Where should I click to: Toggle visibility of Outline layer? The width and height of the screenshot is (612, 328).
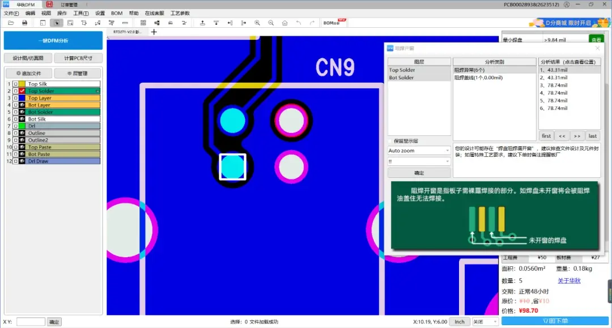click(x=22, y=133)
